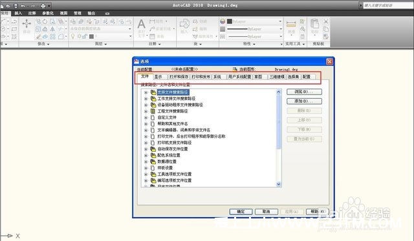Click the scroll-down arrow of the file list
Image resolution: width=414 pixels, height=241 pixels.
[279, 184]
